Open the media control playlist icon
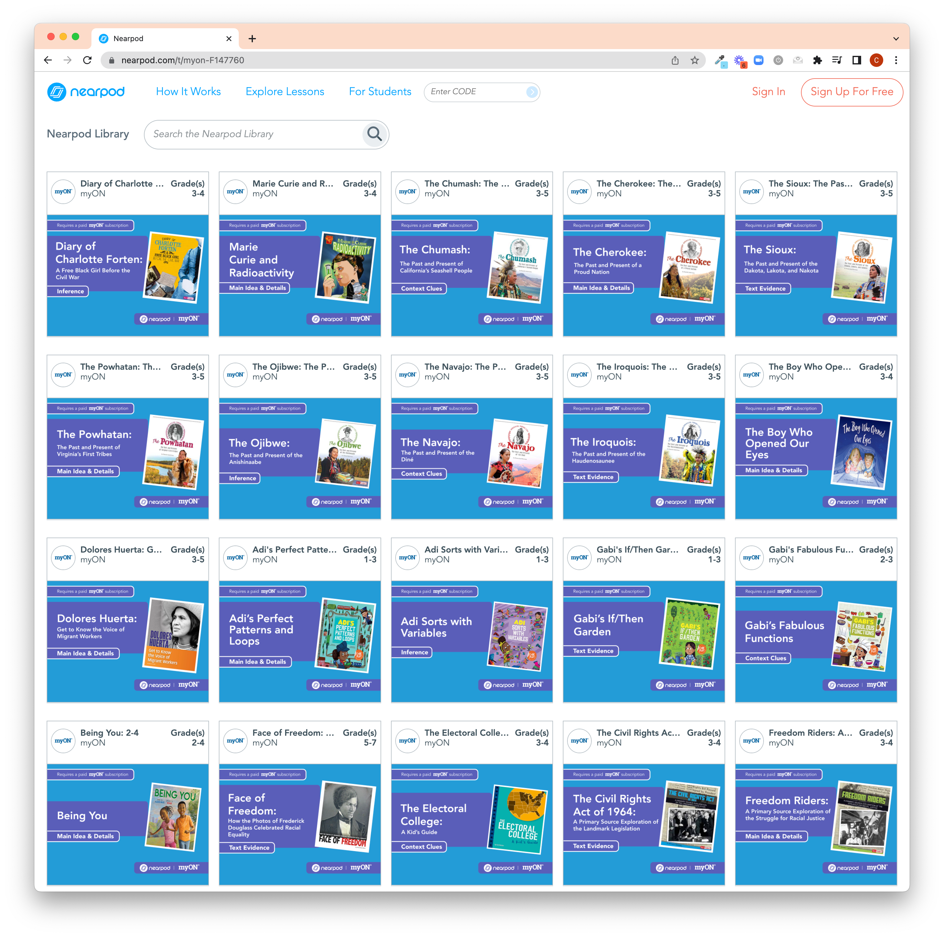This screenshot has height=937, width=944. pos(837,60)
